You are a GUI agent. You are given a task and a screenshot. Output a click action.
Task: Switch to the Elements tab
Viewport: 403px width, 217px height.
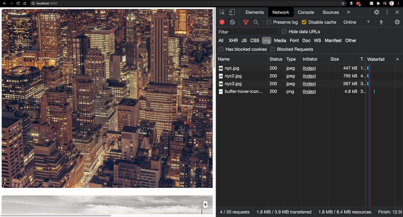[x=255, y=12]
